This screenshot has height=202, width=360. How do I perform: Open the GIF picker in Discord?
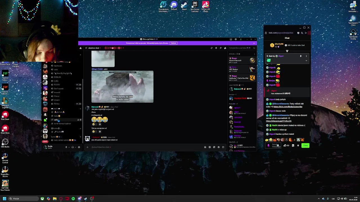(x=210, y=147)
